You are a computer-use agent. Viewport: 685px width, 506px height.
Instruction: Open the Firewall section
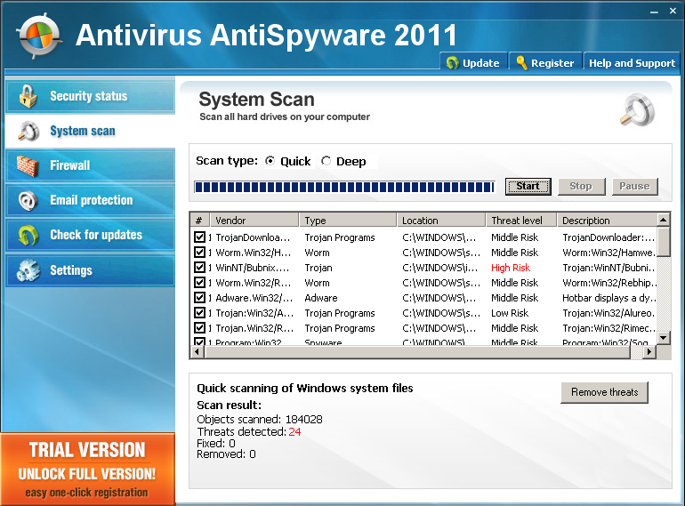90,165
